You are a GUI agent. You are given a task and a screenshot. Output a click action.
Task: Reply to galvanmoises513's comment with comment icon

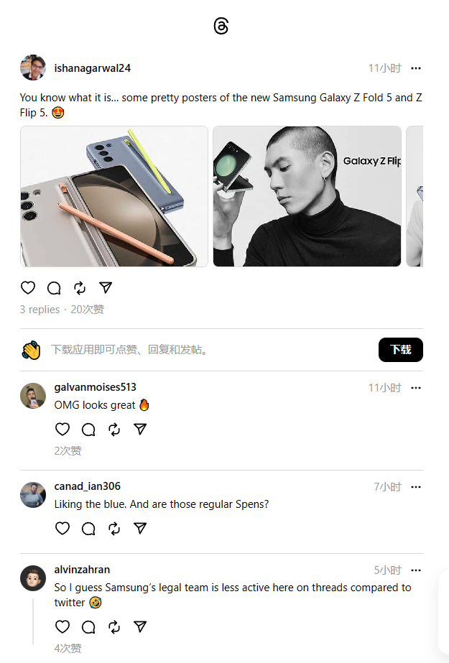88,429
